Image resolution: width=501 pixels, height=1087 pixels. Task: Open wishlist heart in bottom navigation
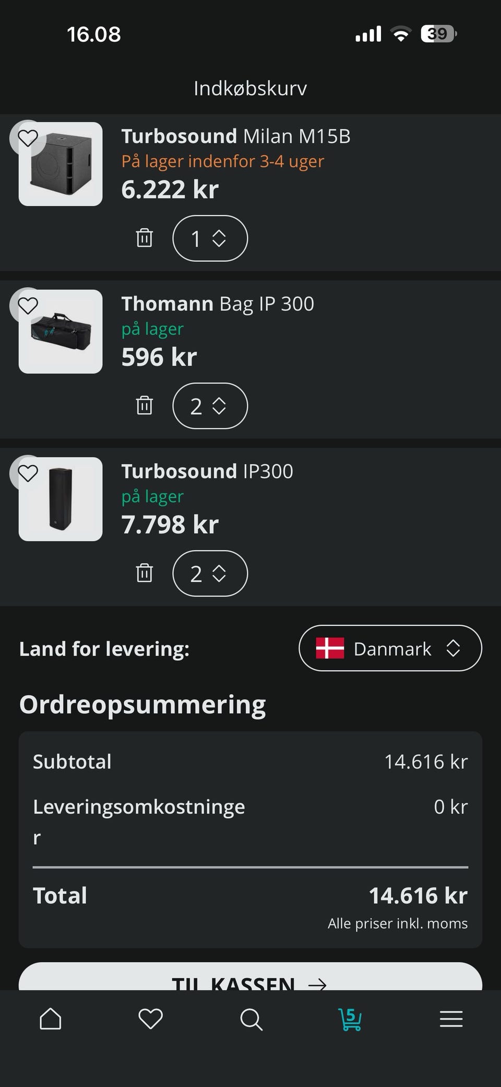tap(151, 1019)
